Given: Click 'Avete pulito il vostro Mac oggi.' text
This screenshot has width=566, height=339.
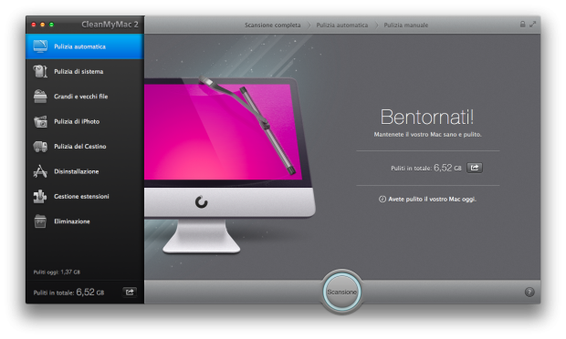Looking at the screenshot, I should click(x=432, y=199).
